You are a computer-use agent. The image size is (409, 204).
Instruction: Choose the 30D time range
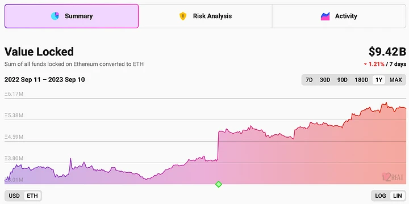[x=325, y=80]
